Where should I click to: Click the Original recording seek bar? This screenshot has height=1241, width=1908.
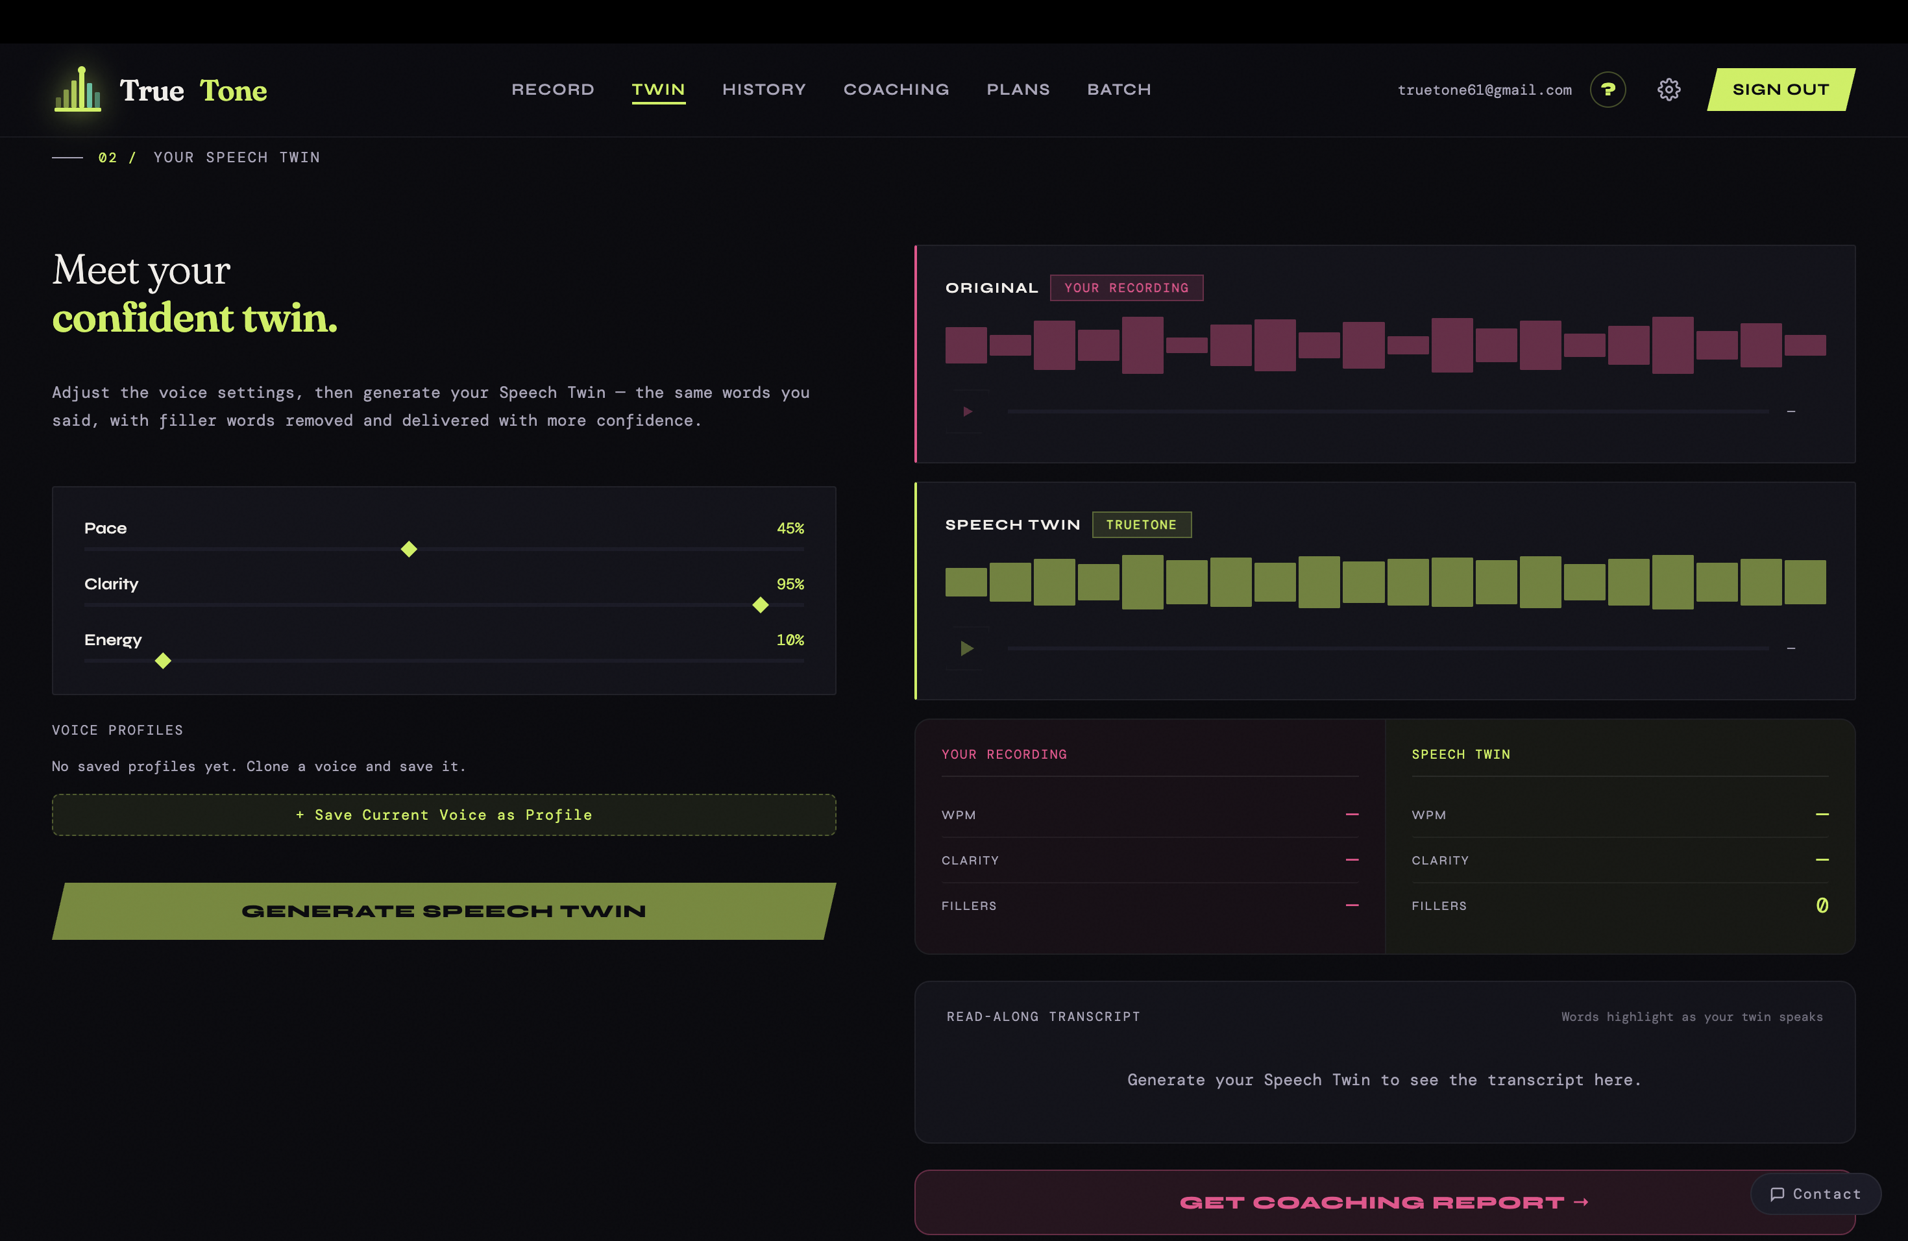pyautogui.click(x=1387, y=412)
